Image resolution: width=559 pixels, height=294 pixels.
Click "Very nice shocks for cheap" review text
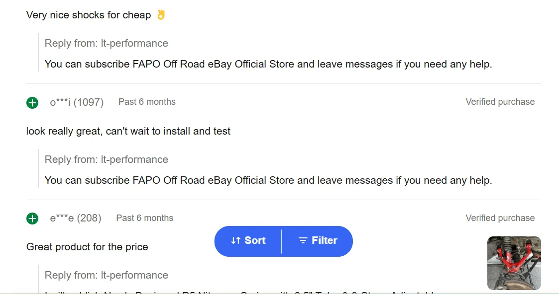pyautogui.click(x=89, y=15)
